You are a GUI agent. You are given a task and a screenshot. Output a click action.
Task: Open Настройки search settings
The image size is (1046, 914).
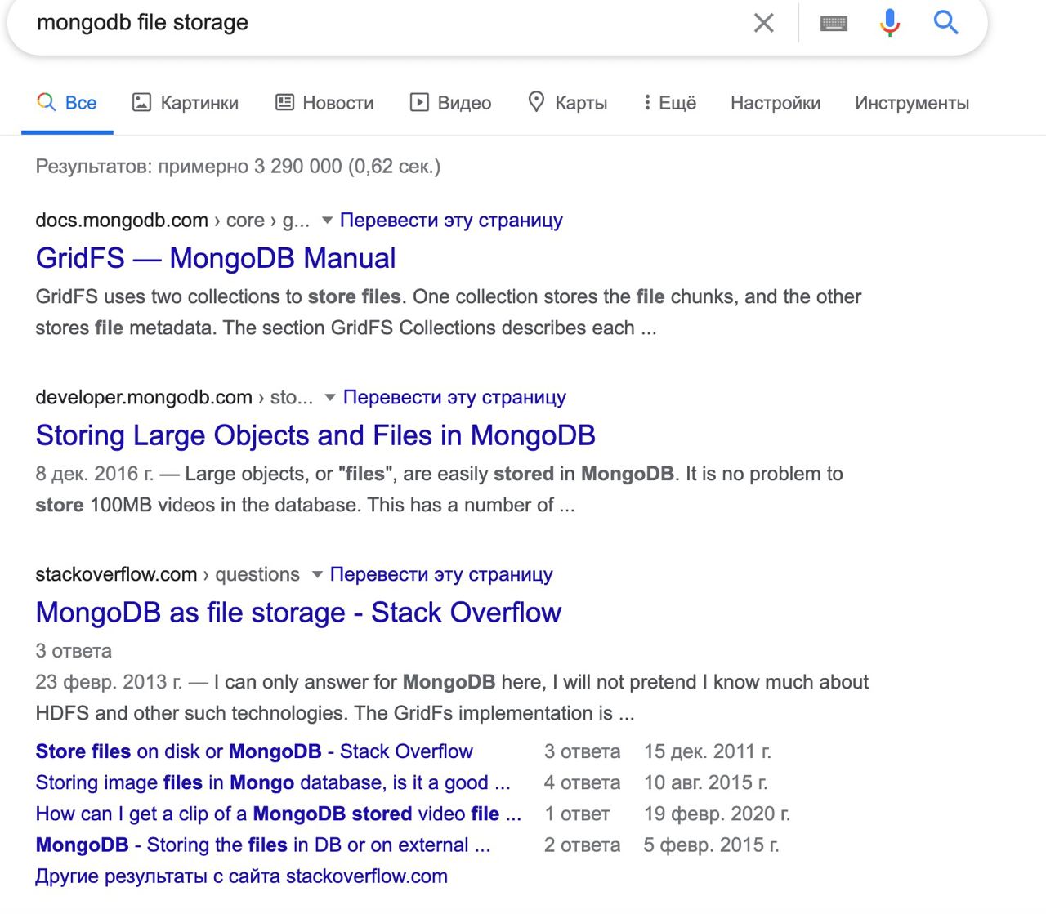pos(776,103)
